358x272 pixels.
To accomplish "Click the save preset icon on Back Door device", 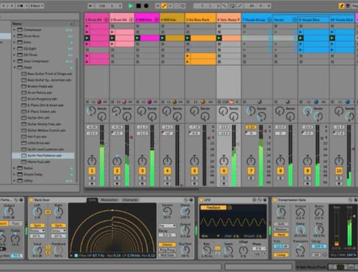I will [x=191, y=200].
